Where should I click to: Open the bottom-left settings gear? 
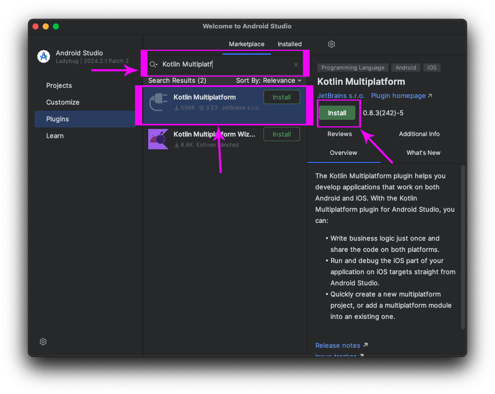click(43, 342)
